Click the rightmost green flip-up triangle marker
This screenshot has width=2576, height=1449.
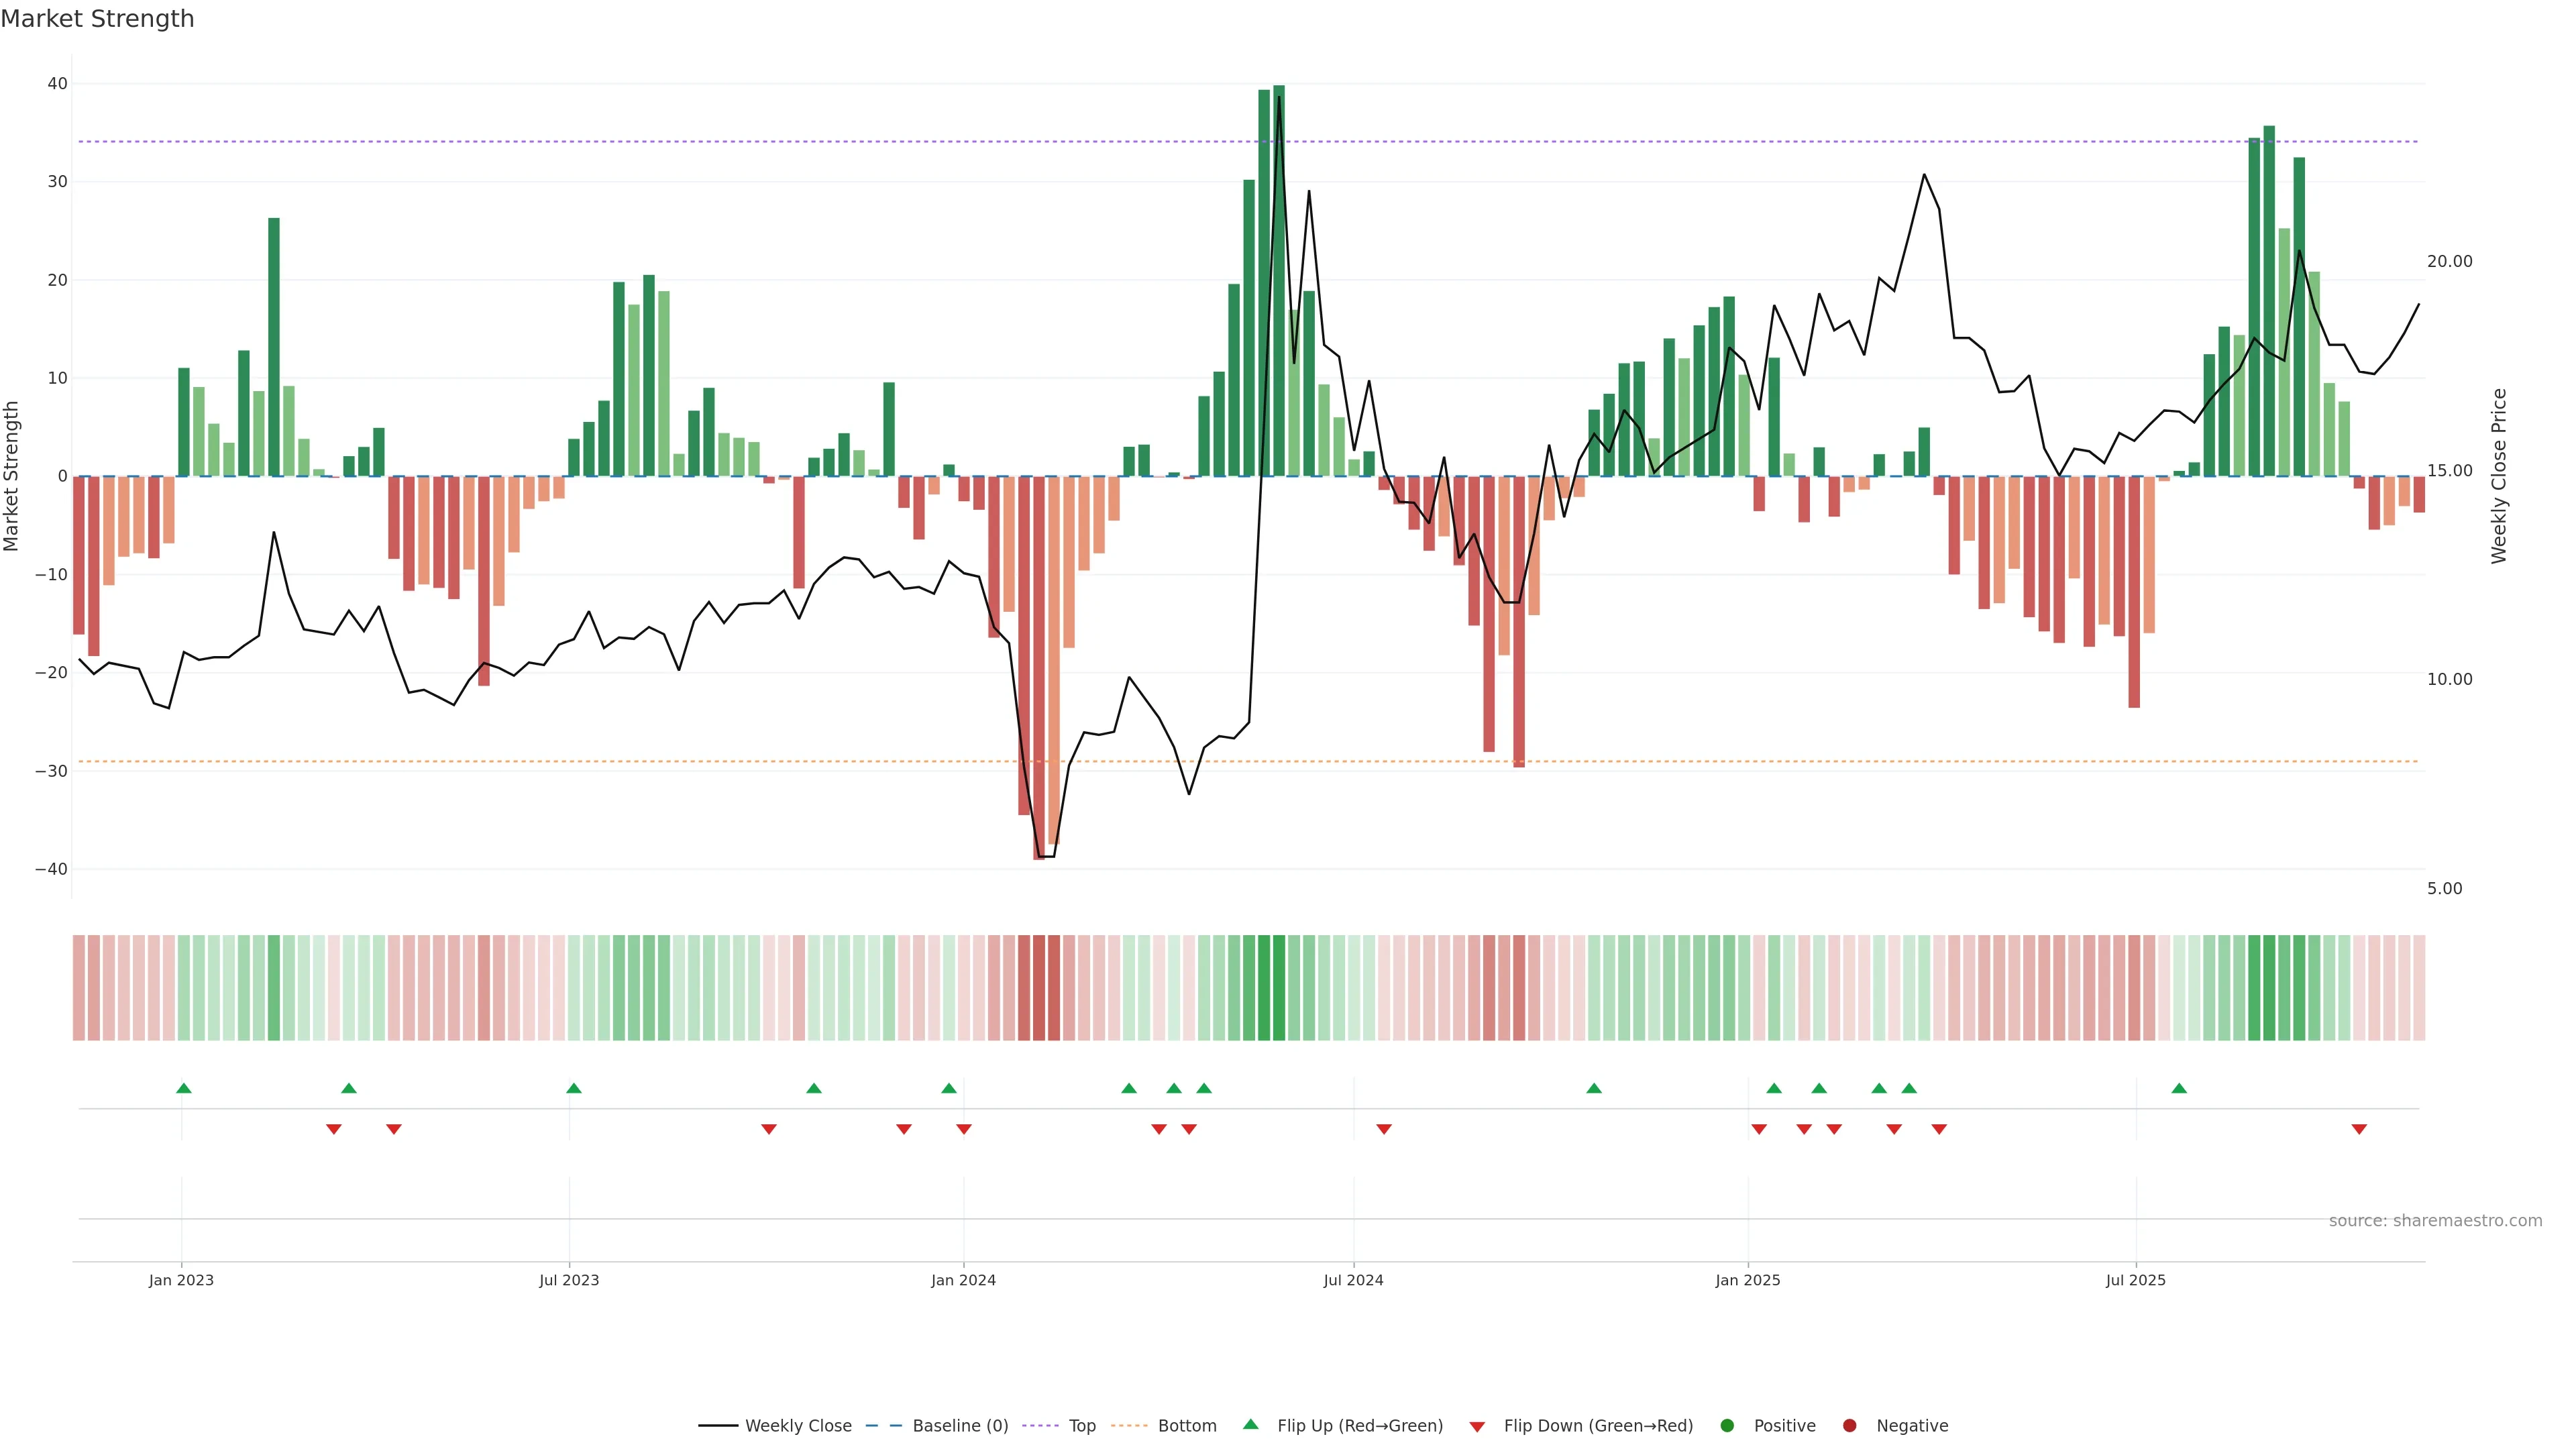coord(2179,1088)
